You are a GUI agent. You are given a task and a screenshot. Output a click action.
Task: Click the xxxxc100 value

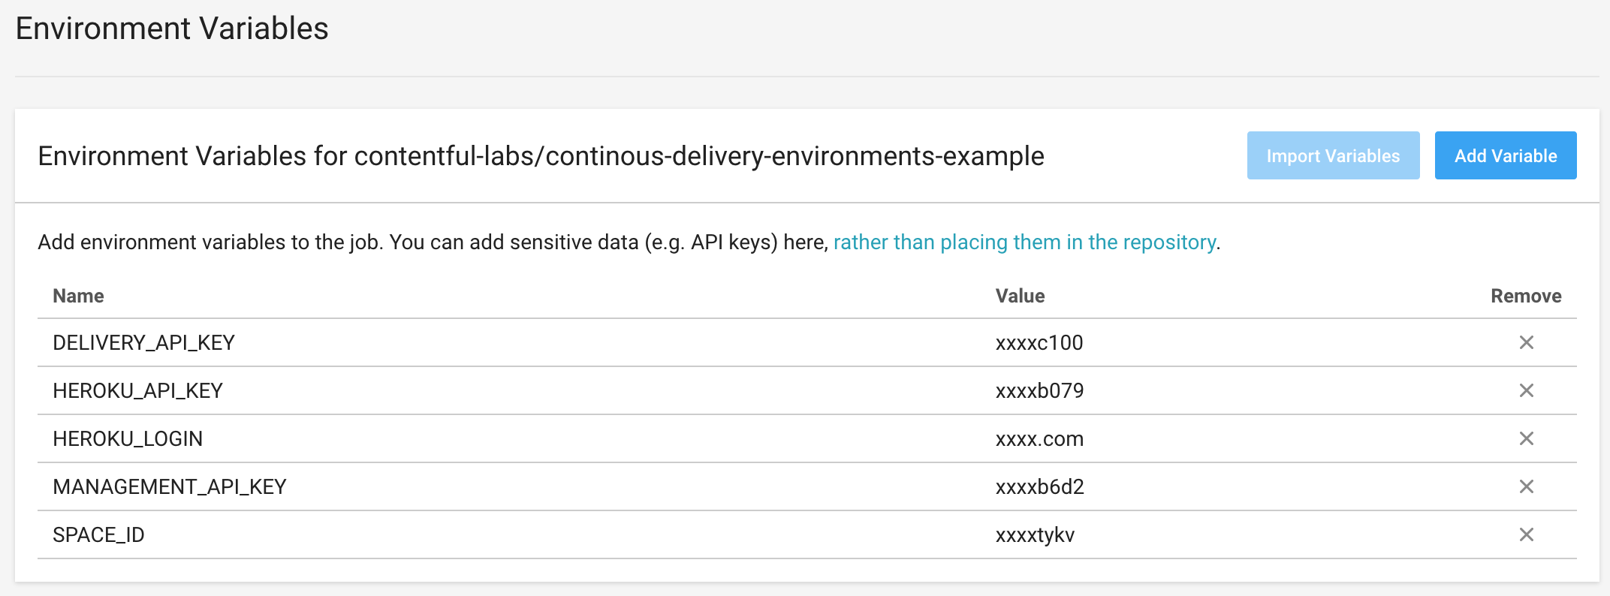click(x=1039, y=342)
